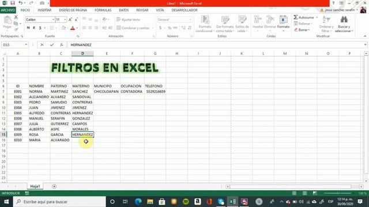The image size is (369, 207).
Task: Open the Borrar clear dropdown
Action: (x=302, y=30)
